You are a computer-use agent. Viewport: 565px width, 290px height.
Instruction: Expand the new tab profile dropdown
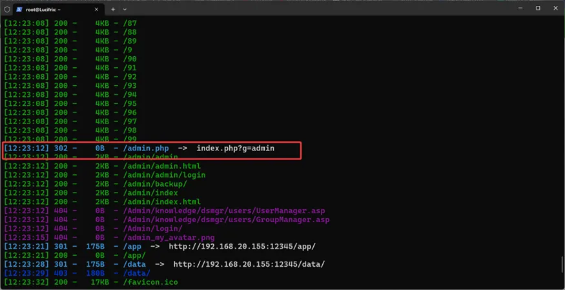click(x=125, y=9)
